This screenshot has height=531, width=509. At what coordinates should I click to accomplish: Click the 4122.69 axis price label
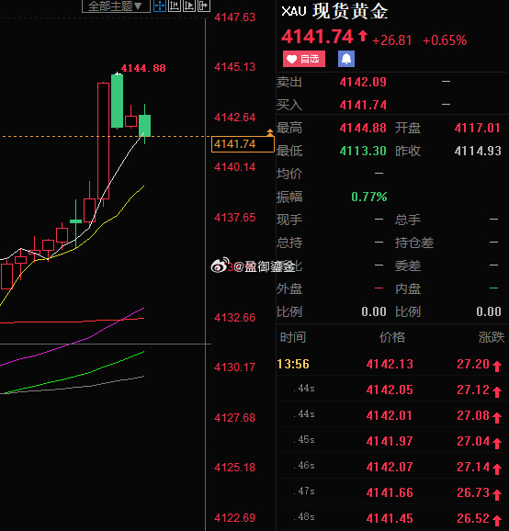pos(234,518)
